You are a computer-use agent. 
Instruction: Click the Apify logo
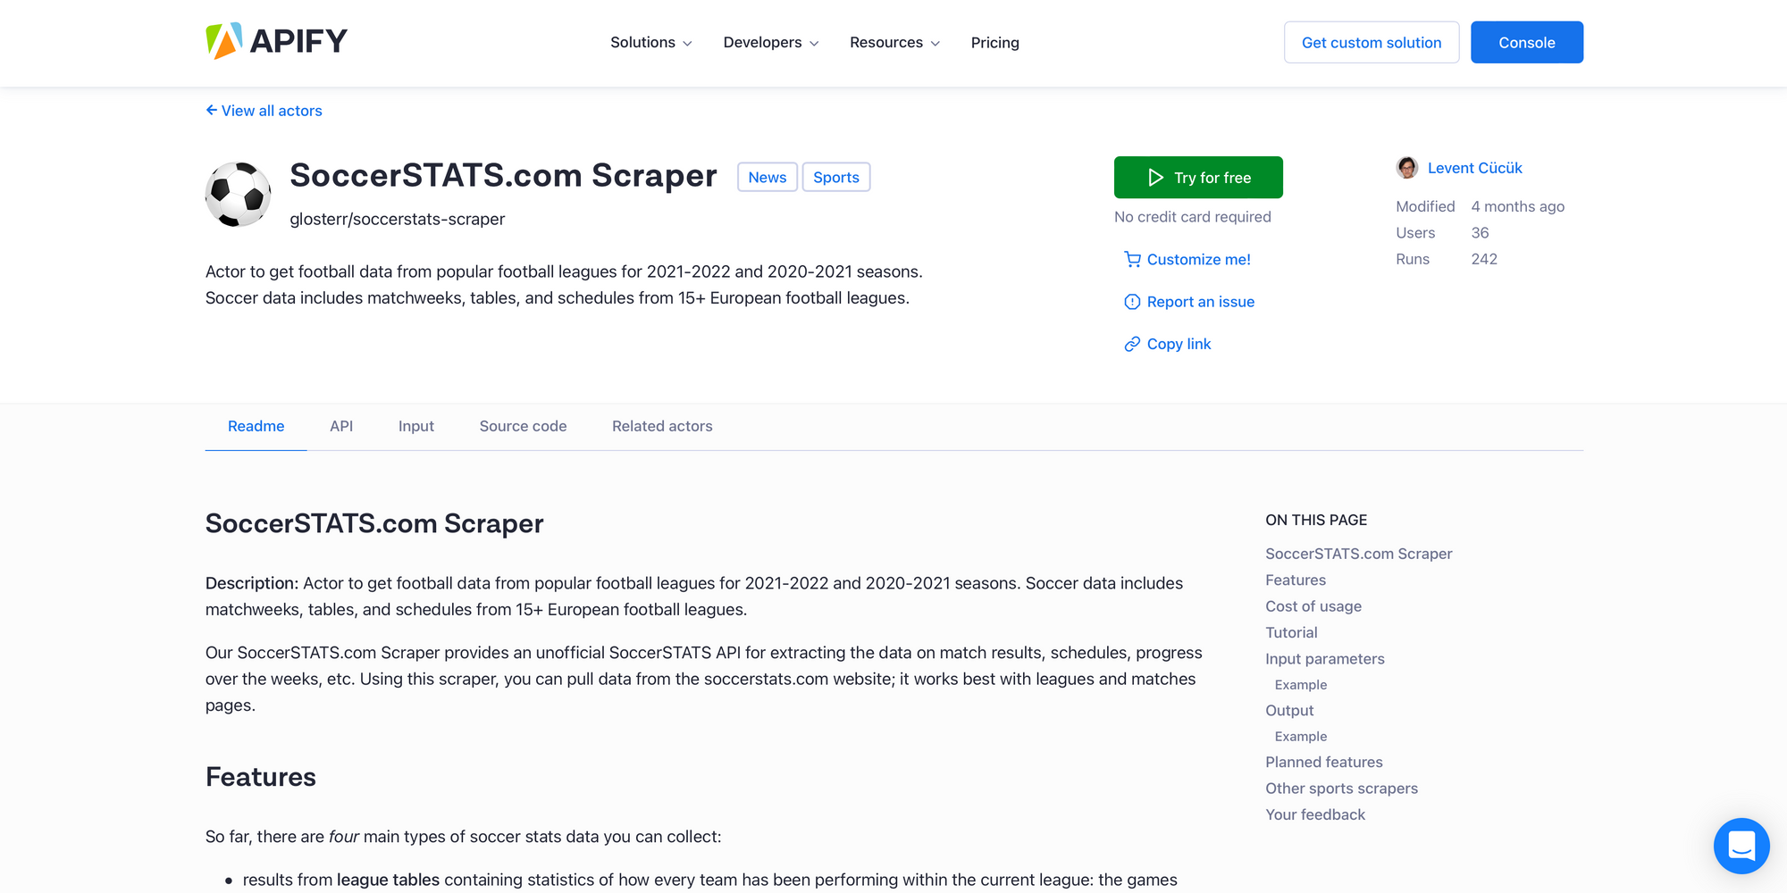coord(275,40)
